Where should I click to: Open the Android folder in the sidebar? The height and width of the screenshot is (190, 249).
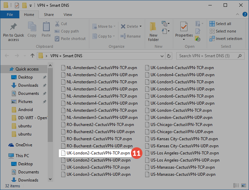22,109
